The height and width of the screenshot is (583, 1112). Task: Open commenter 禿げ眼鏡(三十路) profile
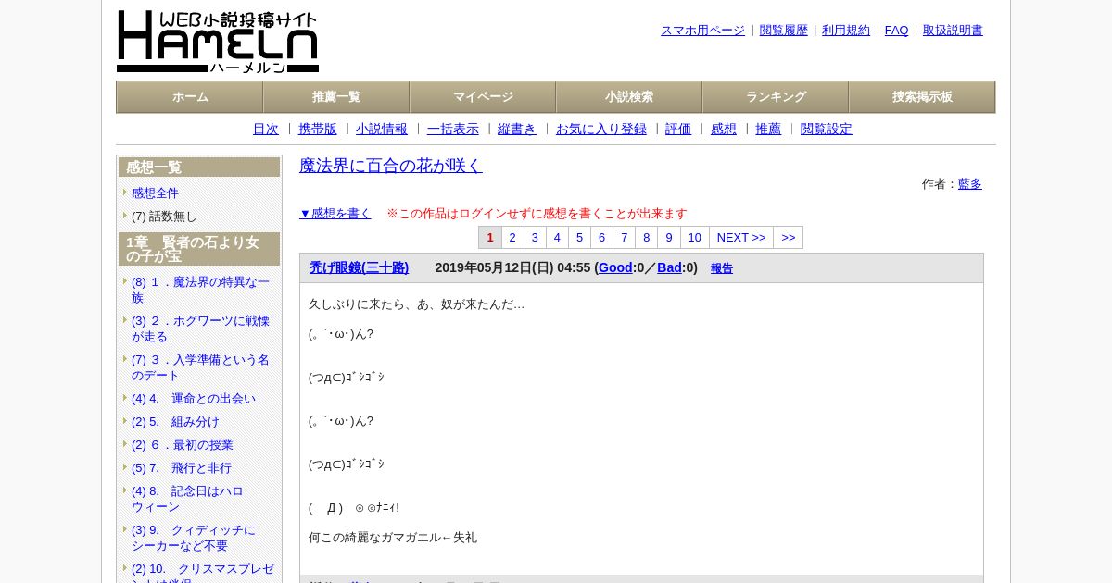tap(359, 268)
